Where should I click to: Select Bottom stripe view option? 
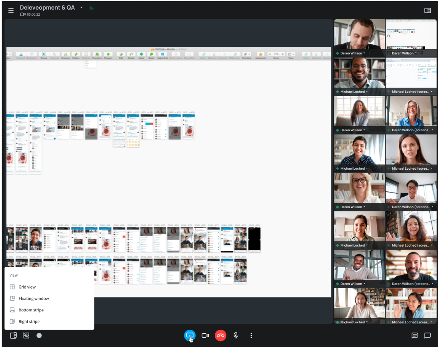pyautogui.click(x=31, y=310)
